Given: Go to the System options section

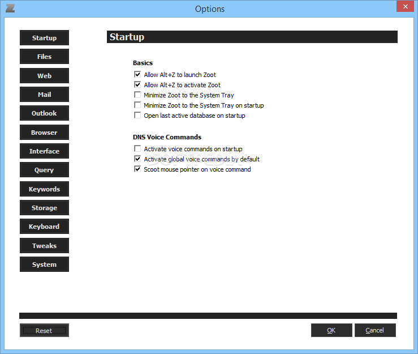Looking at the screenshot, I should 44,264.
